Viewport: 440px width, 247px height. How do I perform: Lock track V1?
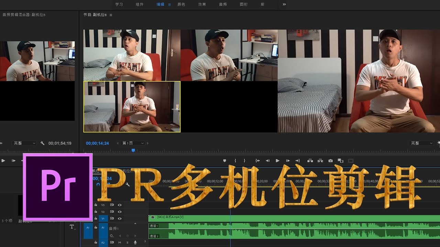(x=96, y=219)
